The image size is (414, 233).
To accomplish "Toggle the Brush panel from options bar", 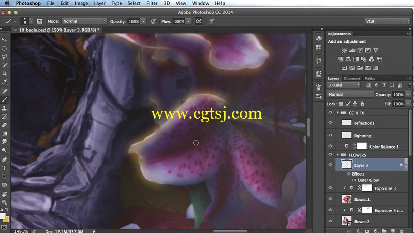I will (x=40, y=21).
